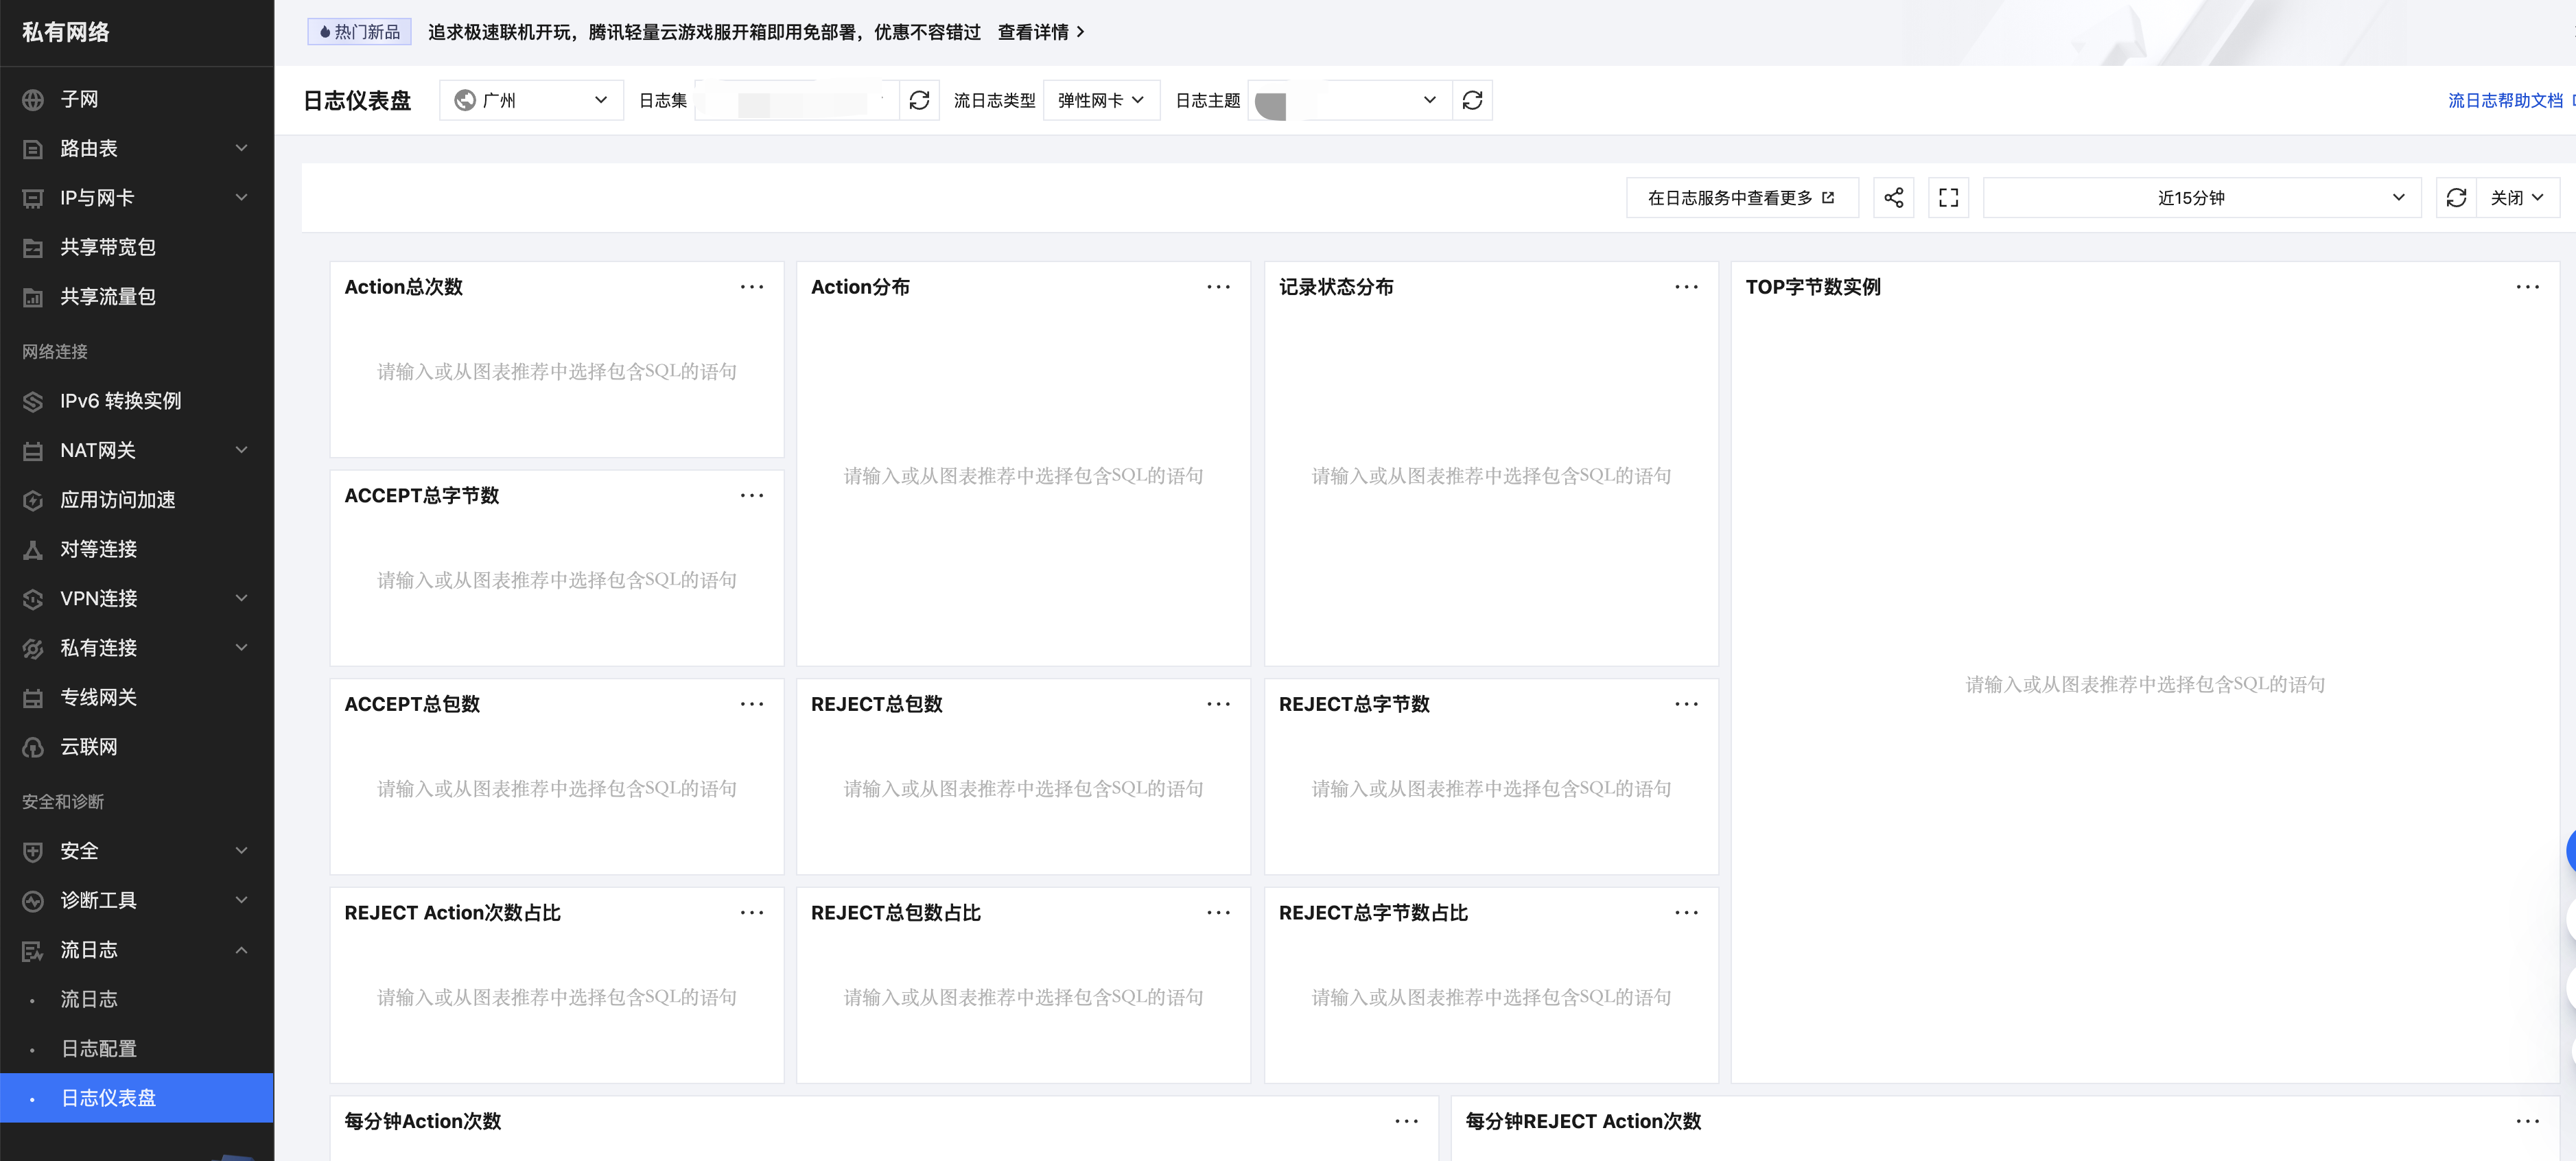2576x1161 pixels.
Task: Expand the 私有连接 submenu
Action: coord(241,648)
